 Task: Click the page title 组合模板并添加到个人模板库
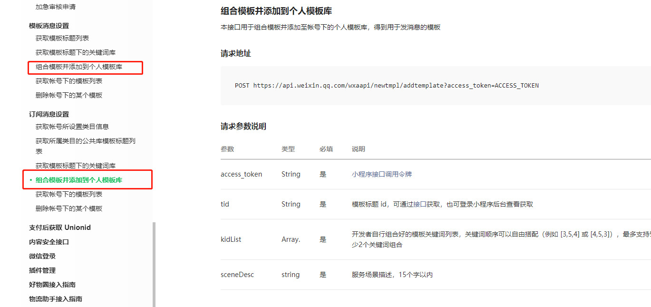click(276, 11)
